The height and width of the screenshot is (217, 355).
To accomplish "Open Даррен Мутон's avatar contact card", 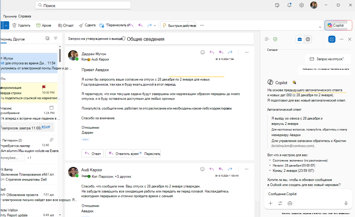I will (73, 55).
